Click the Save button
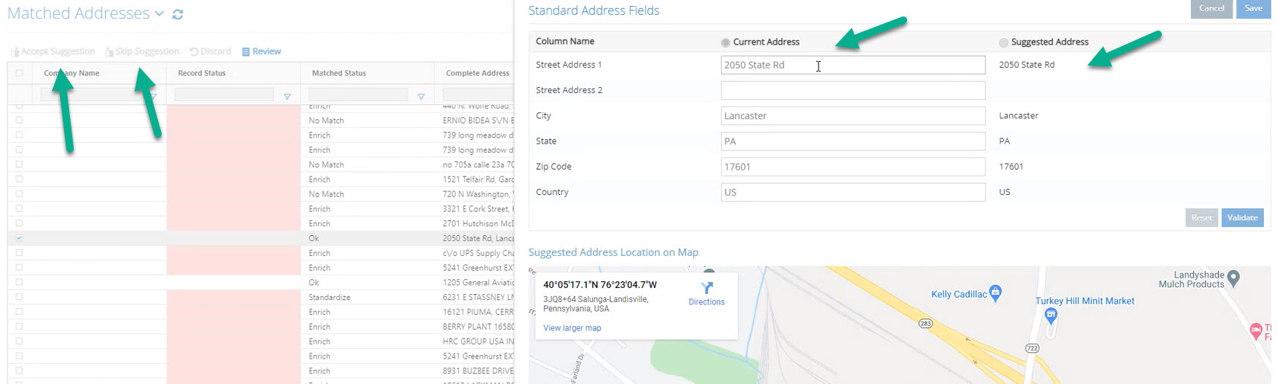This screenshot has height=384, width=1278. (1253, 8)
